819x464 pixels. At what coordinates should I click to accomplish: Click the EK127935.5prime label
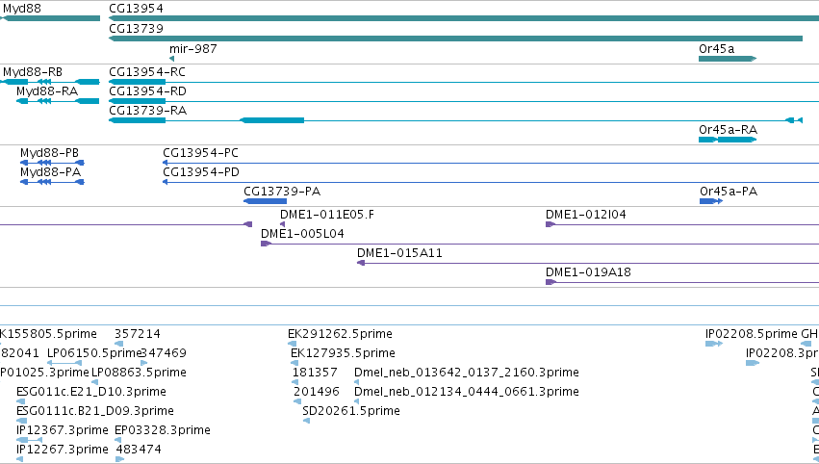click(x=344, y=352)
